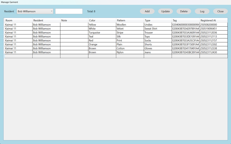Sort by Registered At column header
This screenshot has height=144, width=231.
[213, 20]
